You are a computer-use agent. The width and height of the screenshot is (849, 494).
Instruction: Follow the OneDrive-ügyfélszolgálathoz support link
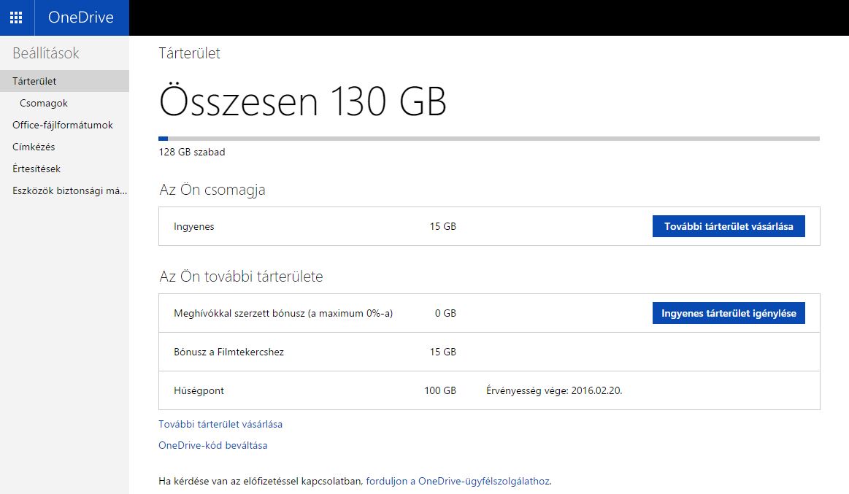[458, 481]
